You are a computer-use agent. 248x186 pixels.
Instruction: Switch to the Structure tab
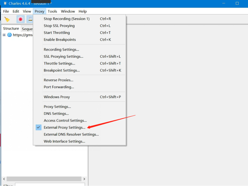[x=11, y=29]
